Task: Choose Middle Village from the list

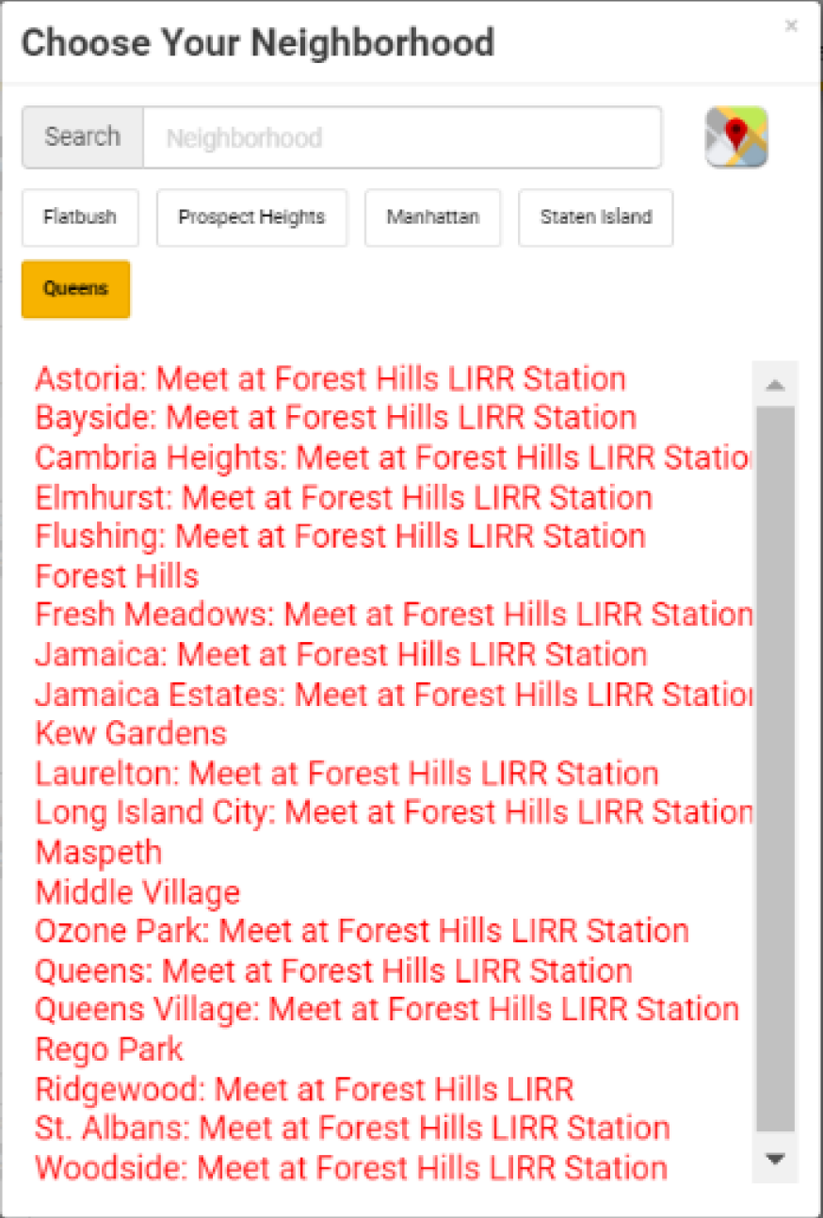Action: tap(137, 891)
